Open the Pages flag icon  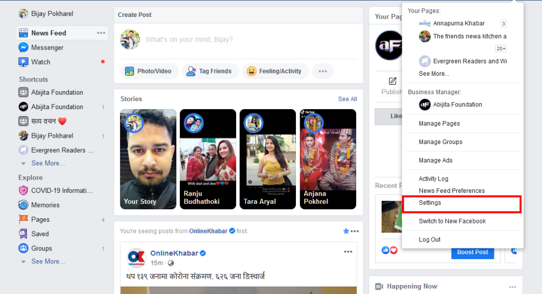tap(23, 219)
